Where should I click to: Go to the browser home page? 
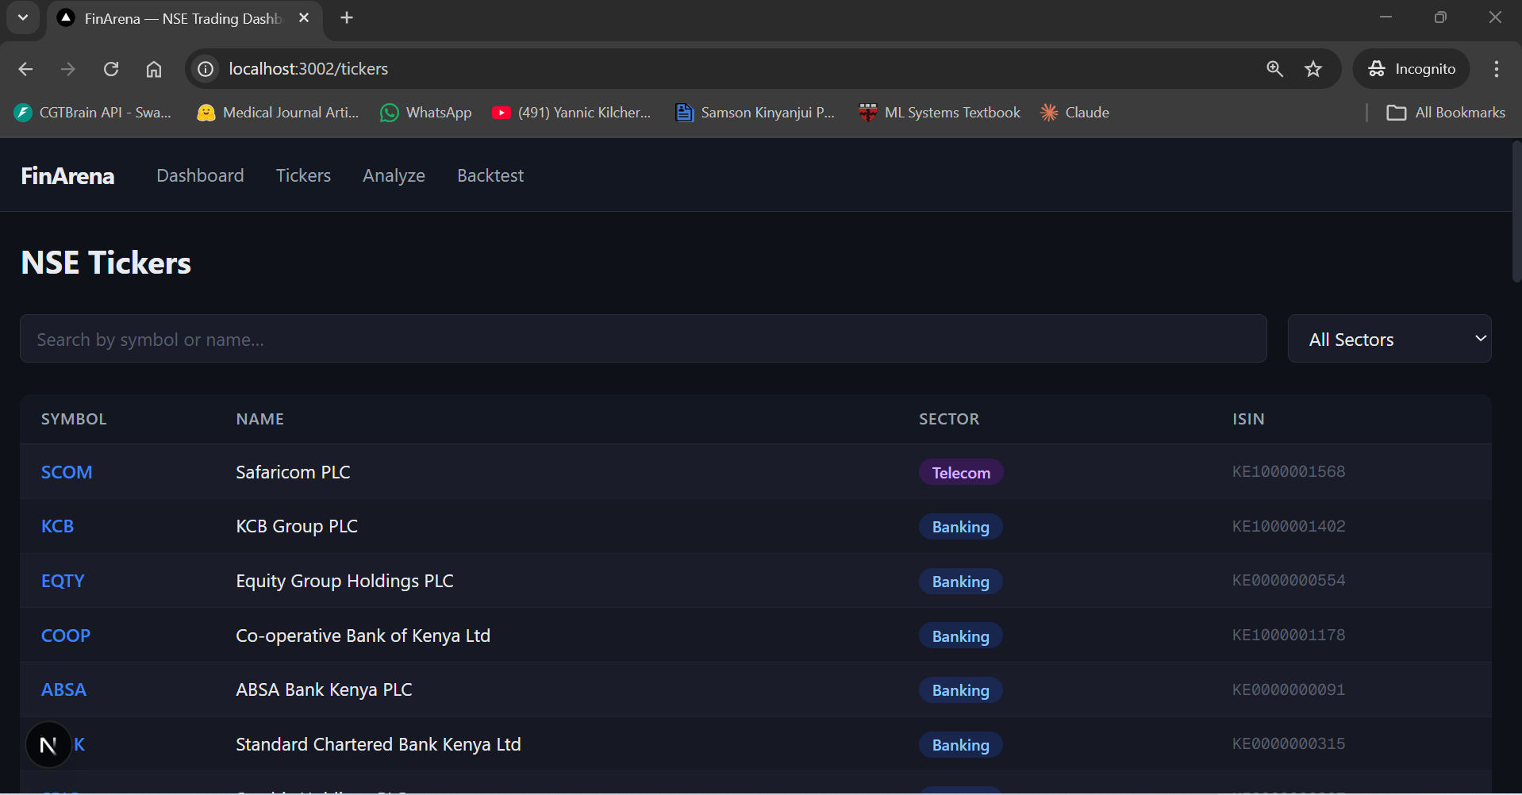[x=154, y=69]
